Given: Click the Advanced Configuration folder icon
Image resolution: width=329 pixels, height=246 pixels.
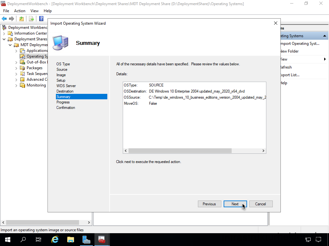Looking at the screenshot, I should click(x=22, y=79).
